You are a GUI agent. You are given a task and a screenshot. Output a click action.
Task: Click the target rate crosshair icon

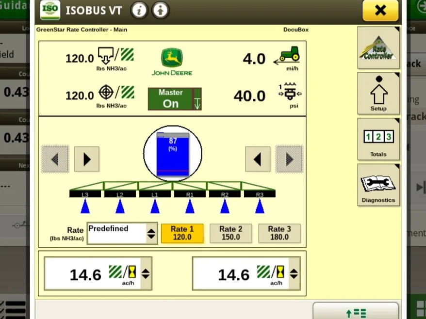coord(116,92)
